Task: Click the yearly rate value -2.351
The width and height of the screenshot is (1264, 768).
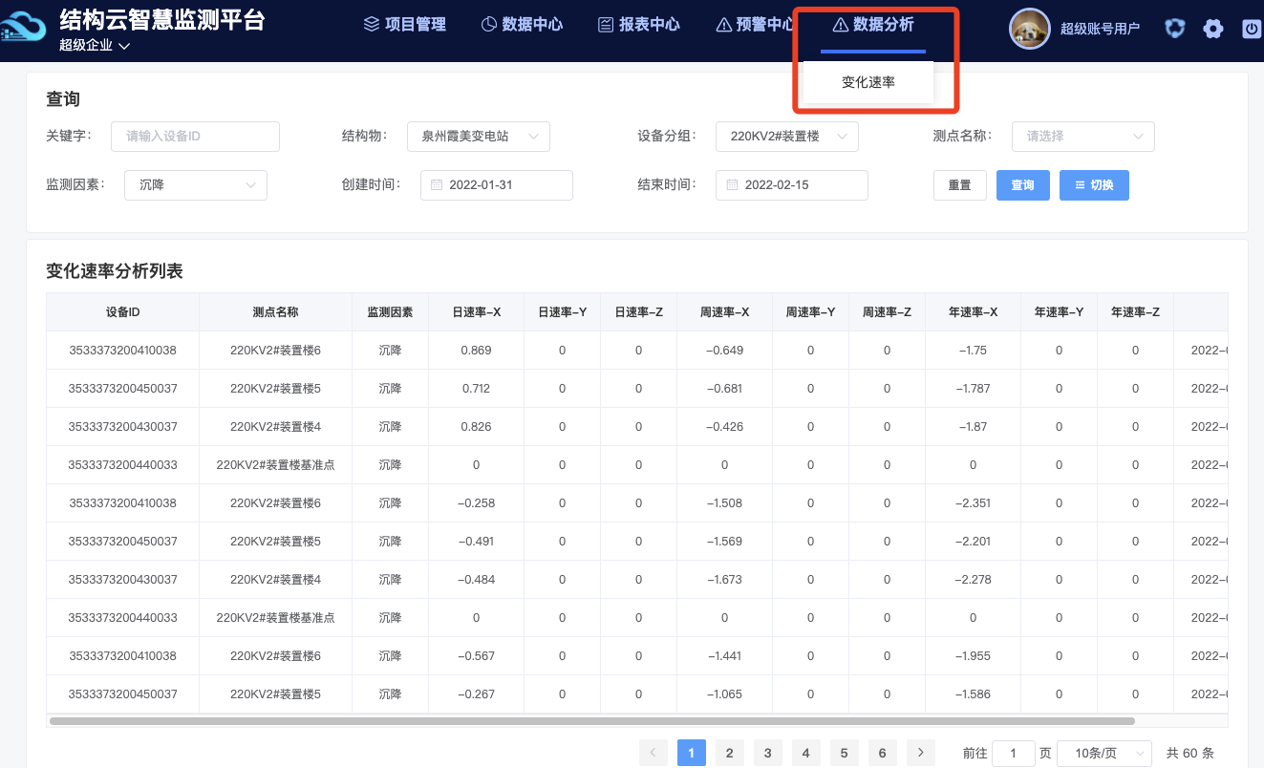Action: pos(973,503)
